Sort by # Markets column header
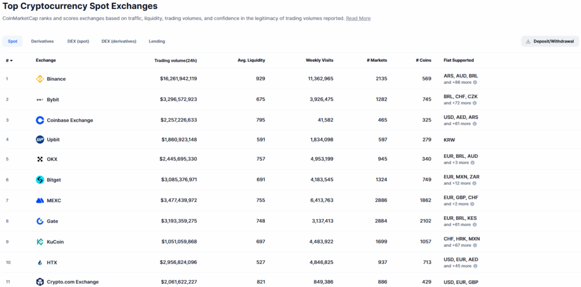This screenshot has width=581, height=287. (377, 60)
